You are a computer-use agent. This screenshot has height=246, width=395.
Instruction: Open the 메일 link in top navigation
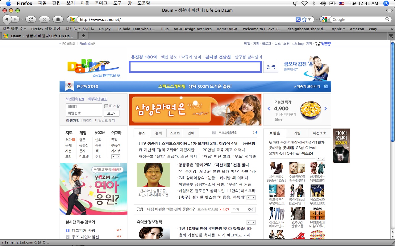tap(247, 44)
